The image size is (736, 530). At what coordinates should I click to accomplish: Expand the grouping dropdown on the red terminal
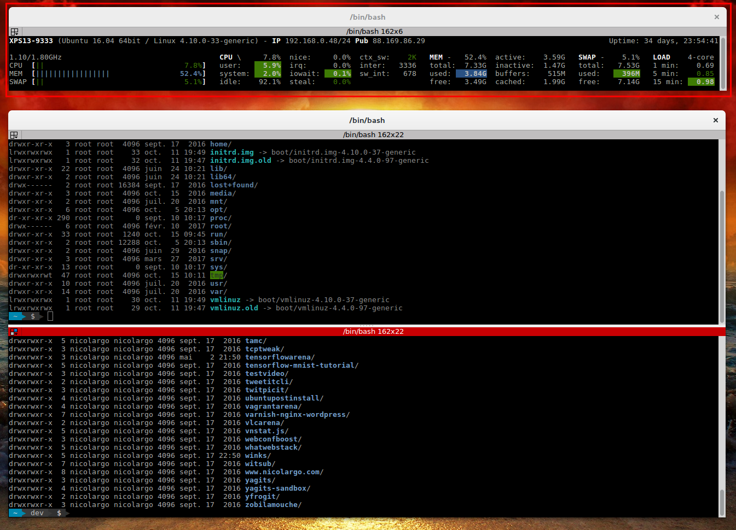[16, 333]
